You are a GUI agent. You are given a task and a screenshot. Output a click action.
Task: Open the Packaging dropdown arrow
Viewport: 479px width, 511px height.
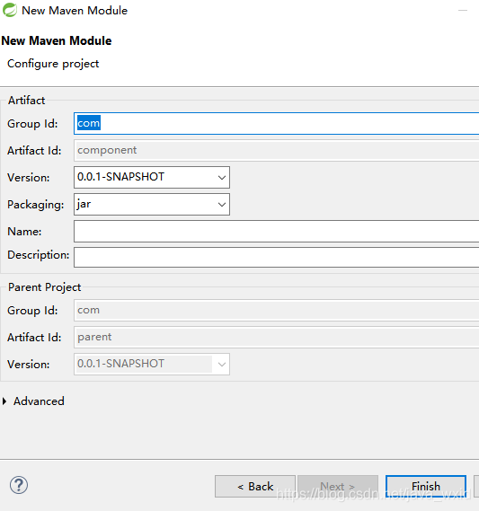[x=222, y=205]
